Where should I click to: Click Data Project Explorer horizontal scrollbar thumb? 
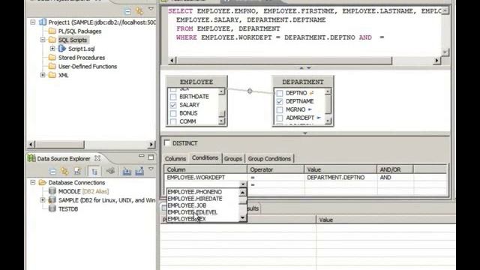pos(60,144)
